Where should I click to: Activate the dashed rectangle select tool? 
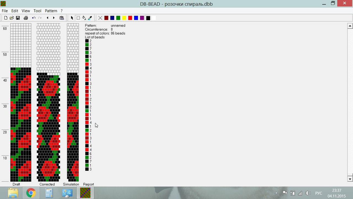(78, 18)
